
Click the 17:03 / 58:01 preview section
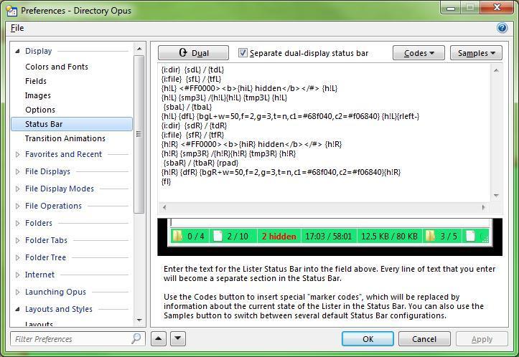pos(329,236)
